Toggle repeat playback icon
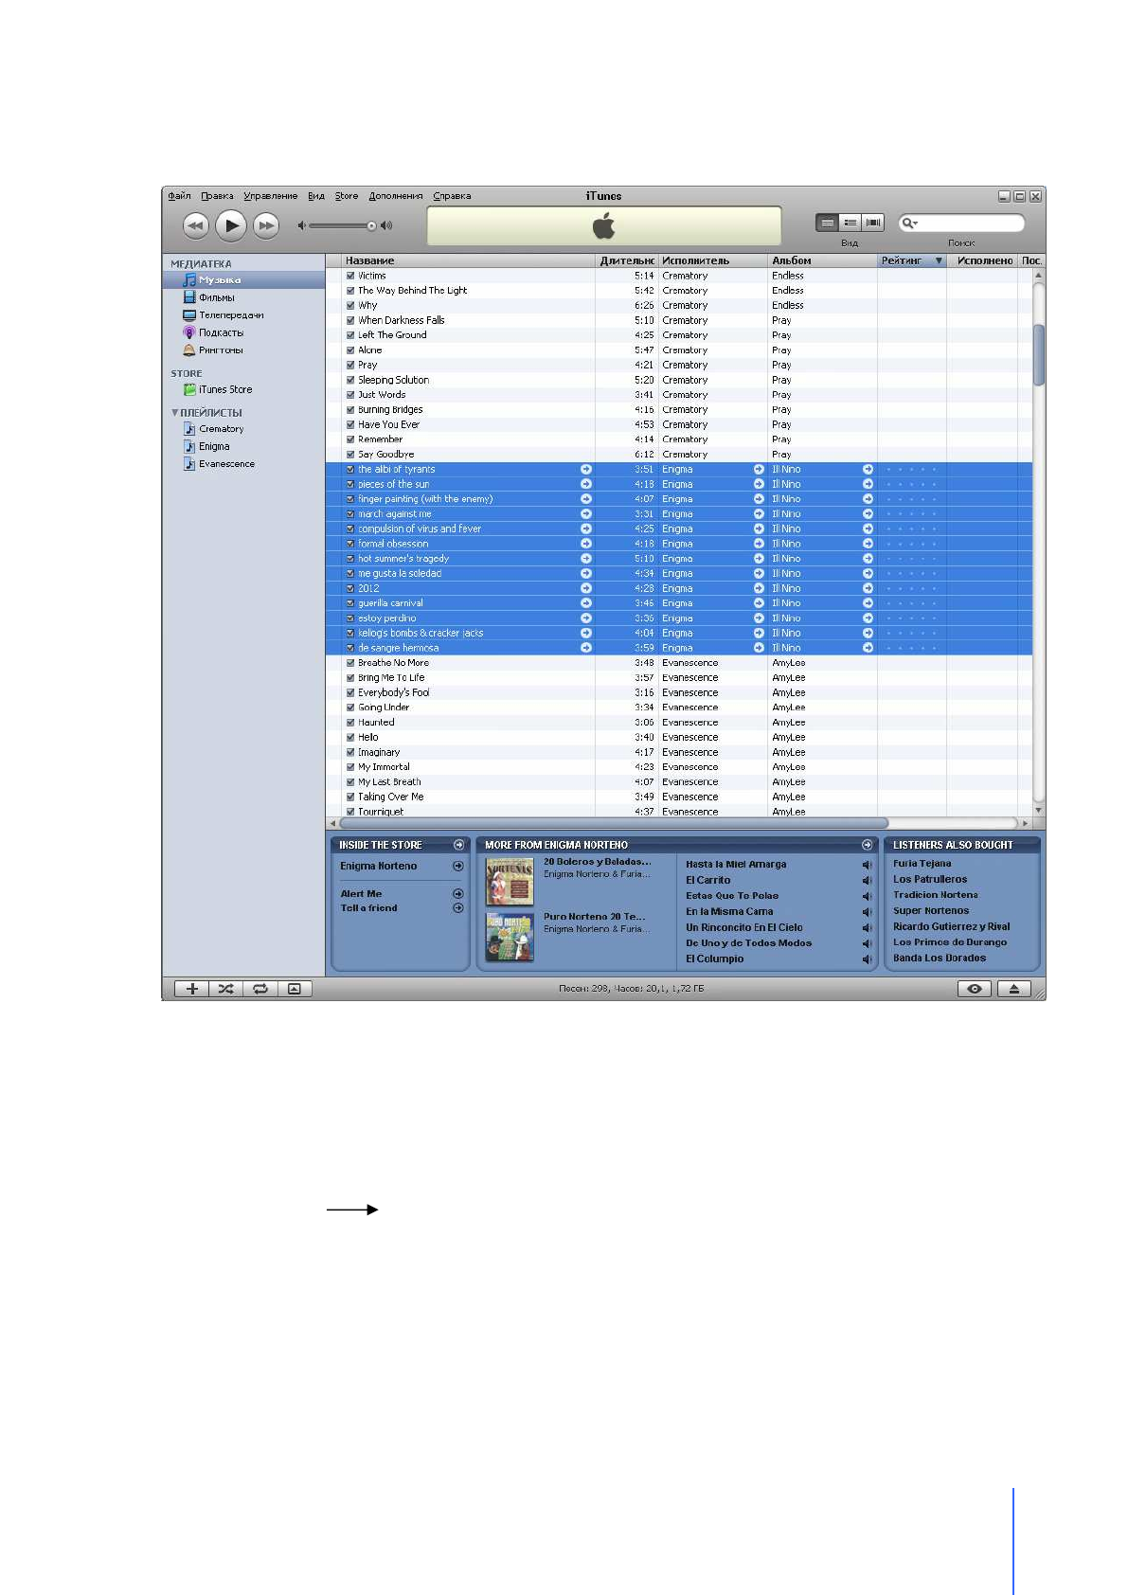 pos(260,989)
